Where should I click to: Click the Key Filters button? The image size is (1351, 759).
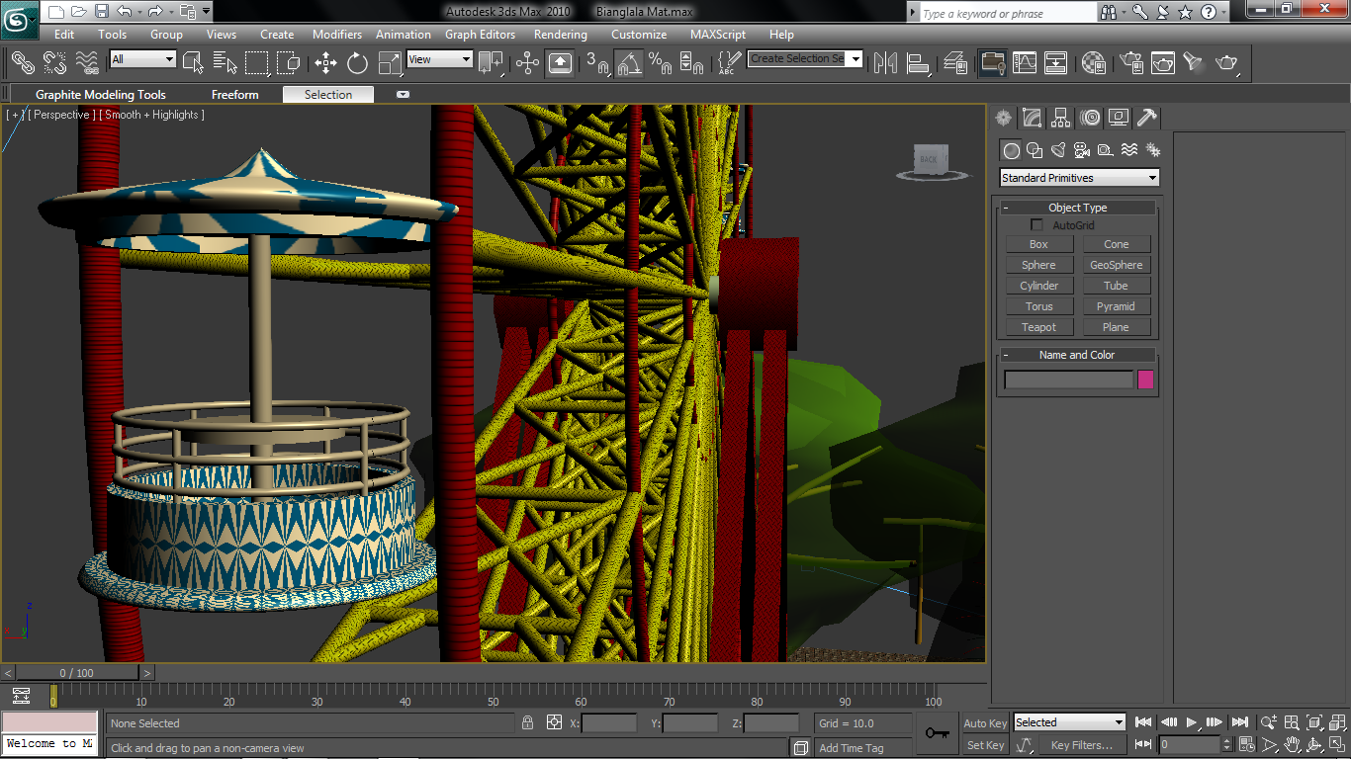(x=1081, y=745)
